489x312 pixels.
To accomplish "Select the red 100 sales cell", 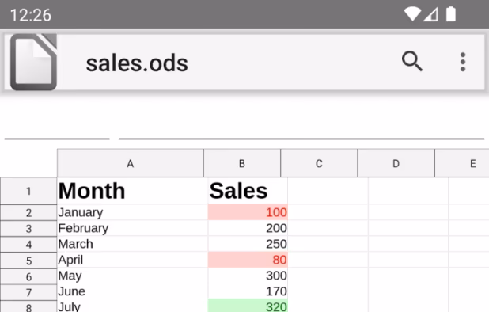I will pos(248,212).
